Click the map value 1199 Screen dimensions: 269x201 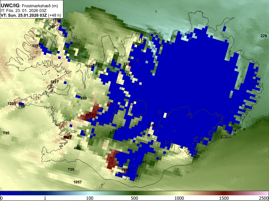(57, 20)
